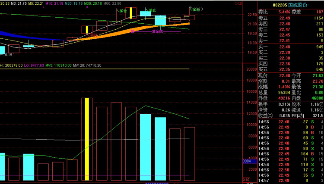This screenshot has width=324, height=184.
Task: Select the tick row with volume 119
Action: tap(291, 165)
